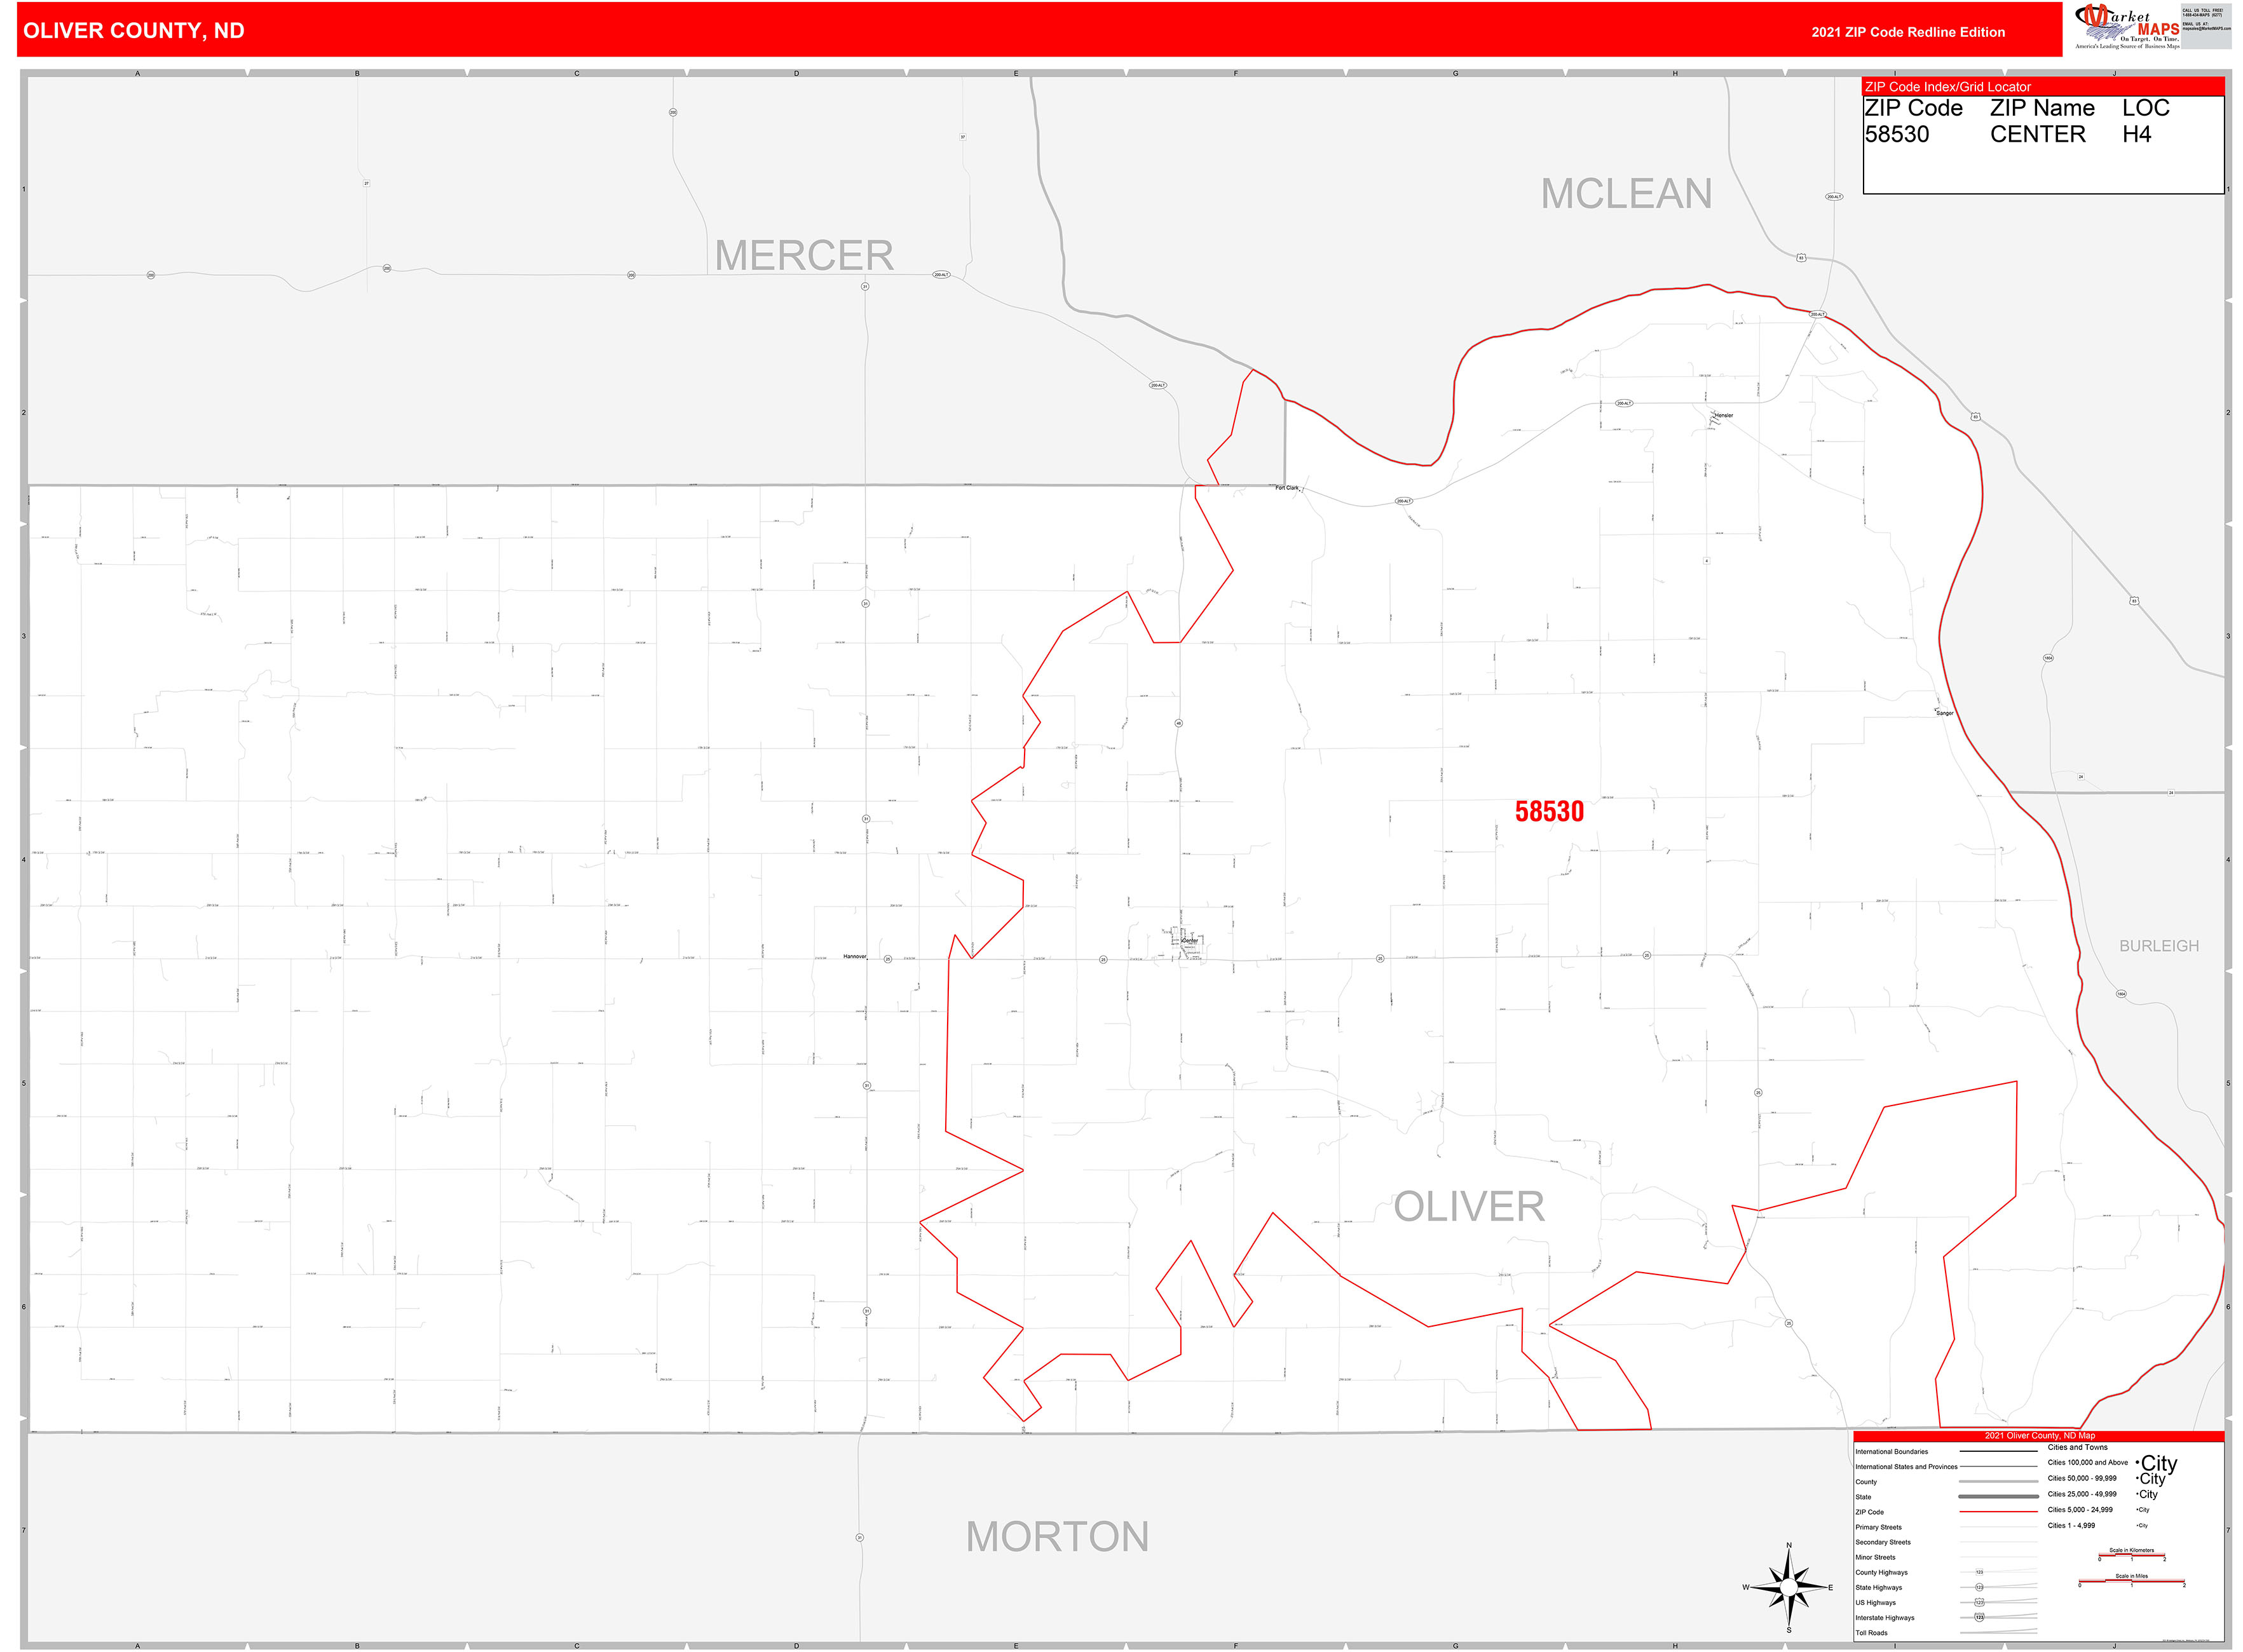The image size is (2243, 1652).
Task: Click the County Highways 123 shield sample
Action: tap(1979, 1572)
